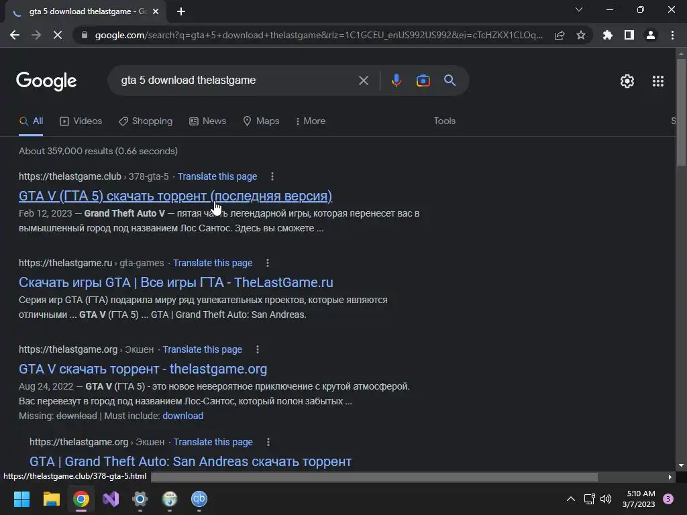Open search Tools options
Screen dimensions: 687x515
tap(444, 121)
